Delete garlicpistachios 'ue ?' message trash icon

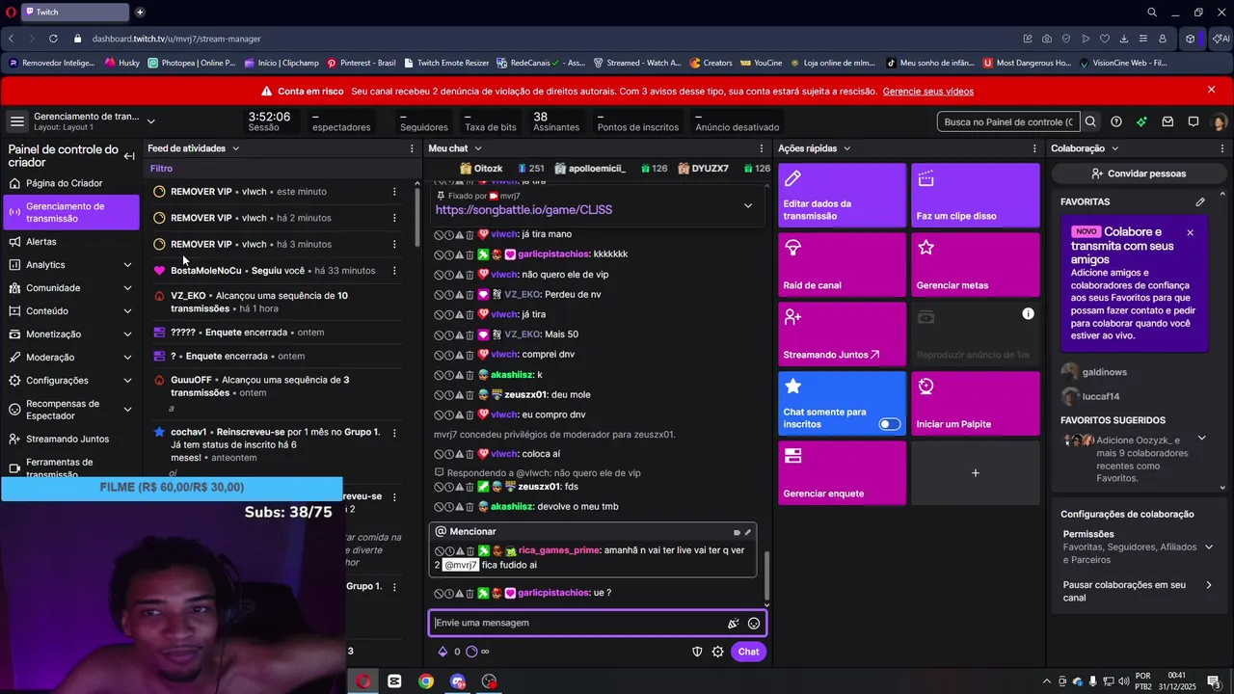469,593
